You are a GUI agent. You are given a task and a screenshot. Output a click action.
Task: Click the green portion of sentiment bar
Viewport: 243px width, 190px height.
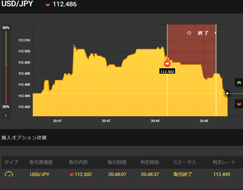click(6, 49)
